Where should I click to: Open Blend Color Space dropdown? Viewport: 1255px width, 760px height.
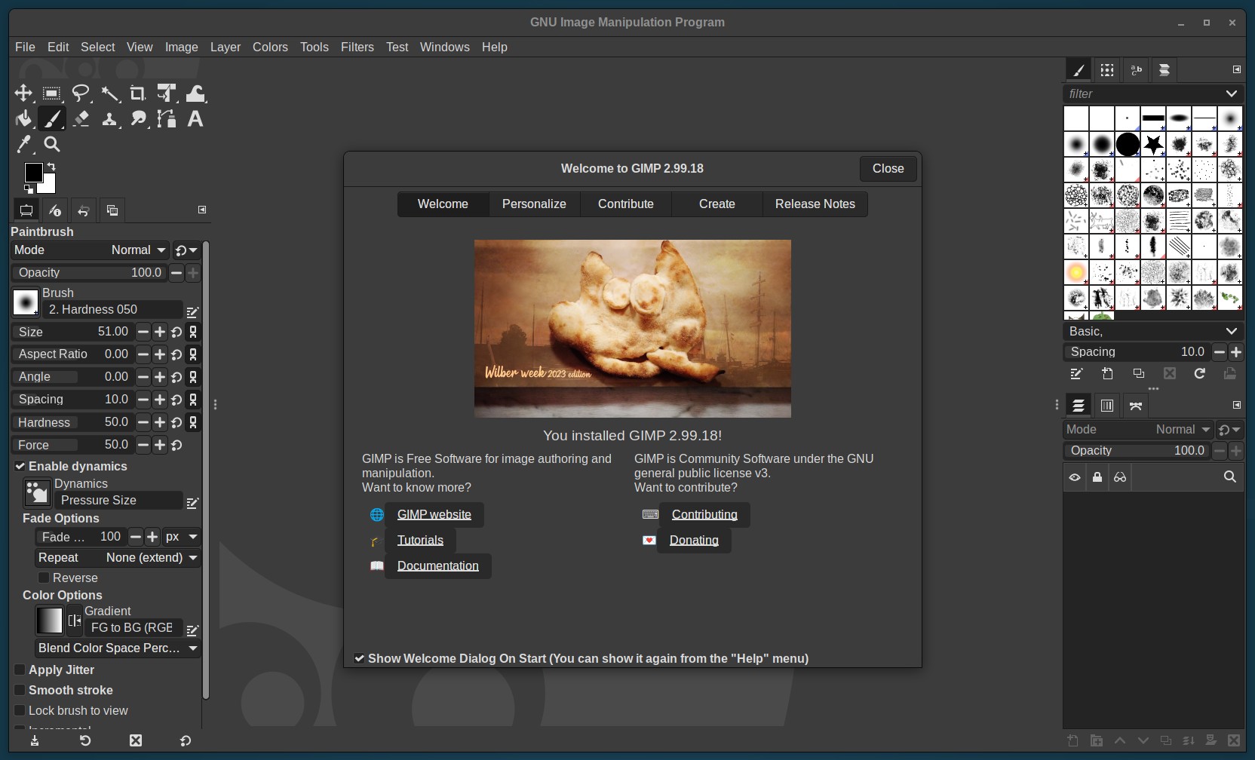tap(118, 648)
